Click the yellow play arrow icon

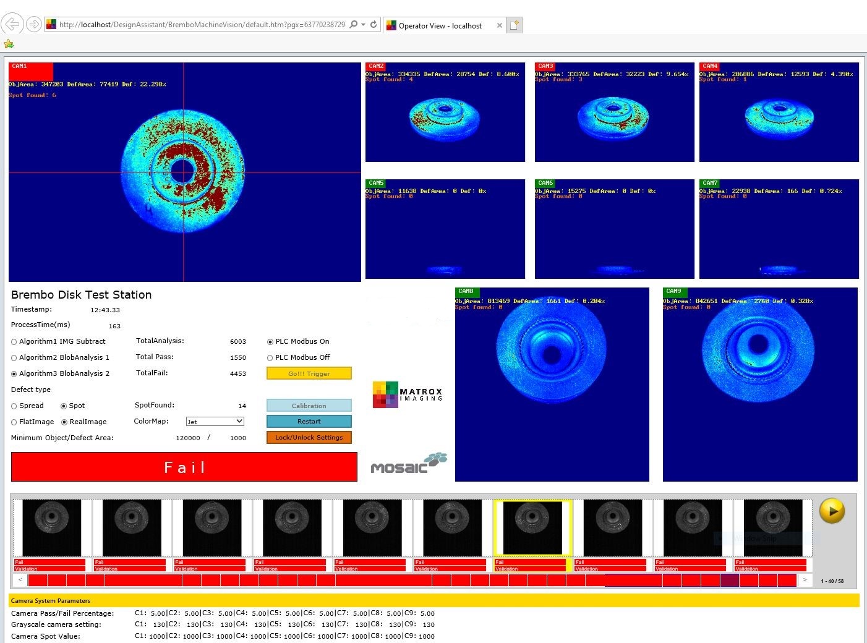click(x=832, y=511)
